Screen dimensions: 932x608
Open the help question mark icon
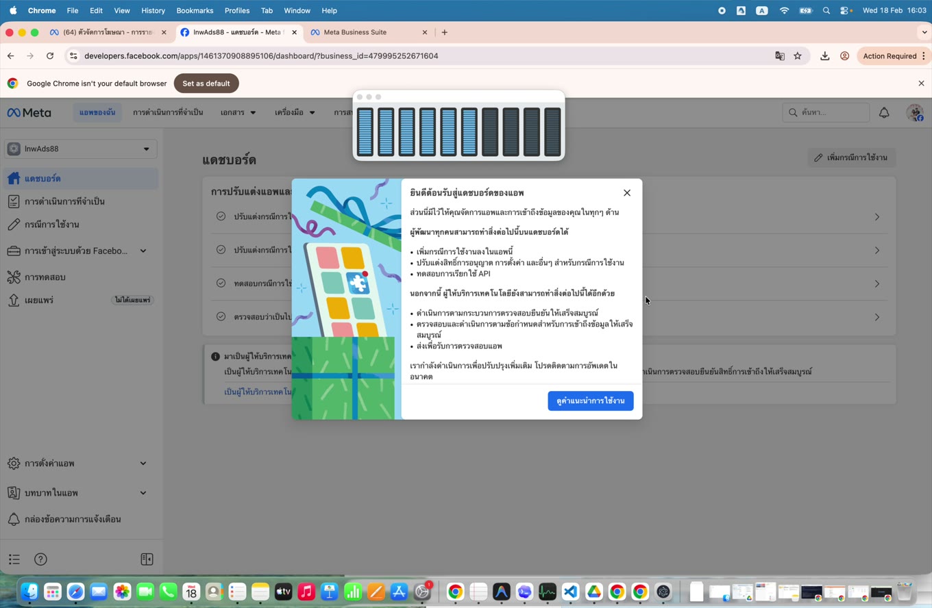(40, 560)
